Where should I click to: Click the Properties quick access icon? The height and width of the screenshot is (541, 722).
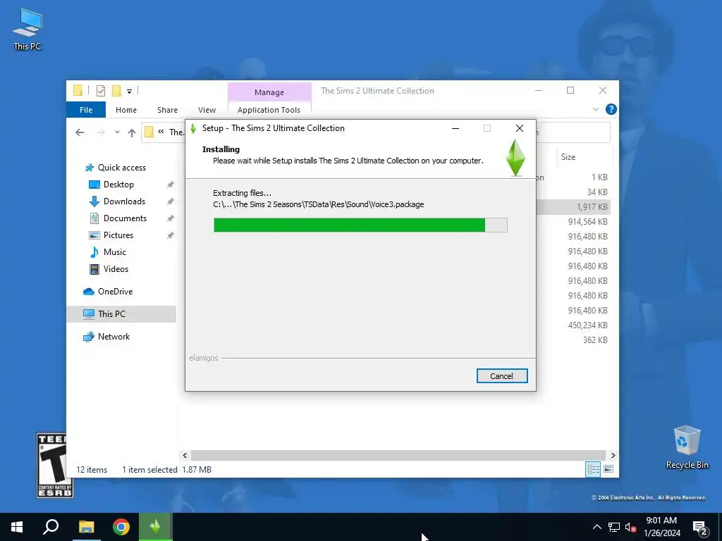pos(101,91)
